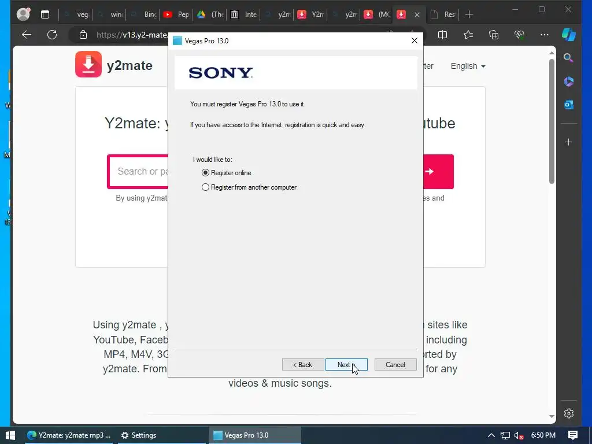Open the Copilot sidebar icon

569,35
